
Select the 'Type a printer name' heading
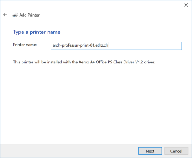(36, 32)
